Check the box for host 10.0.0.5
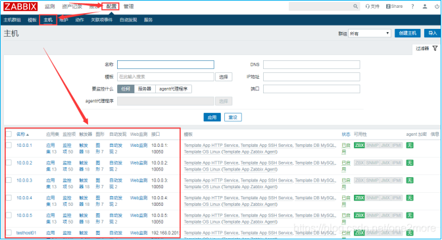The height and width of the screenshot is (240, 442). coord(9,215)
